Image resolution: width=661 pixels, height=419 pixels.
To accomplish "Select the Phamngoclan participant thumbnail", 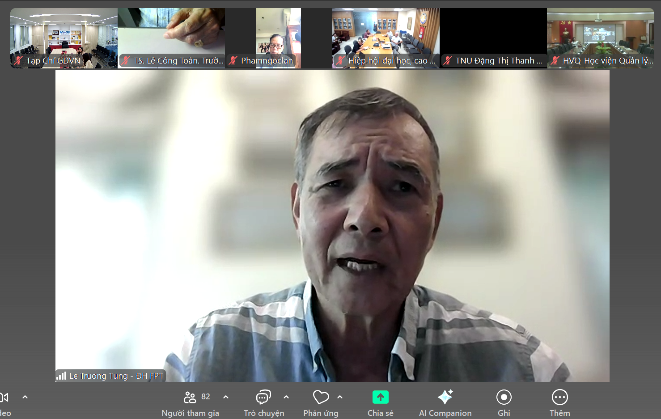I will point(279,38).
